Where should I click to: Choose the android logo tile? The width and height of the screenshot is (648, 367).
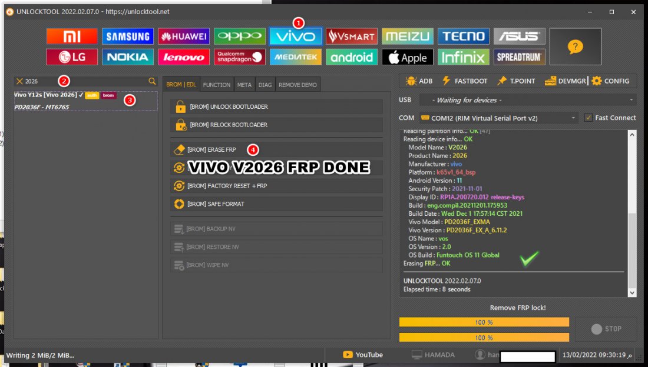[x=352, y=57]
